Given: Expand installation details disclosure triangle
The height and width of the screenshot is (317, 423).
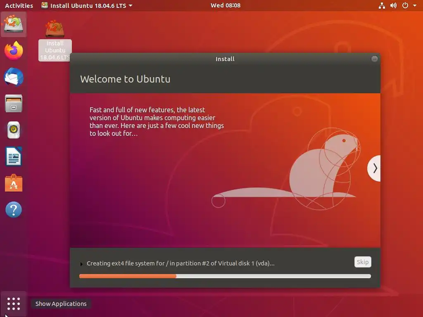Looking at the screenshot, I should point(81,264).
